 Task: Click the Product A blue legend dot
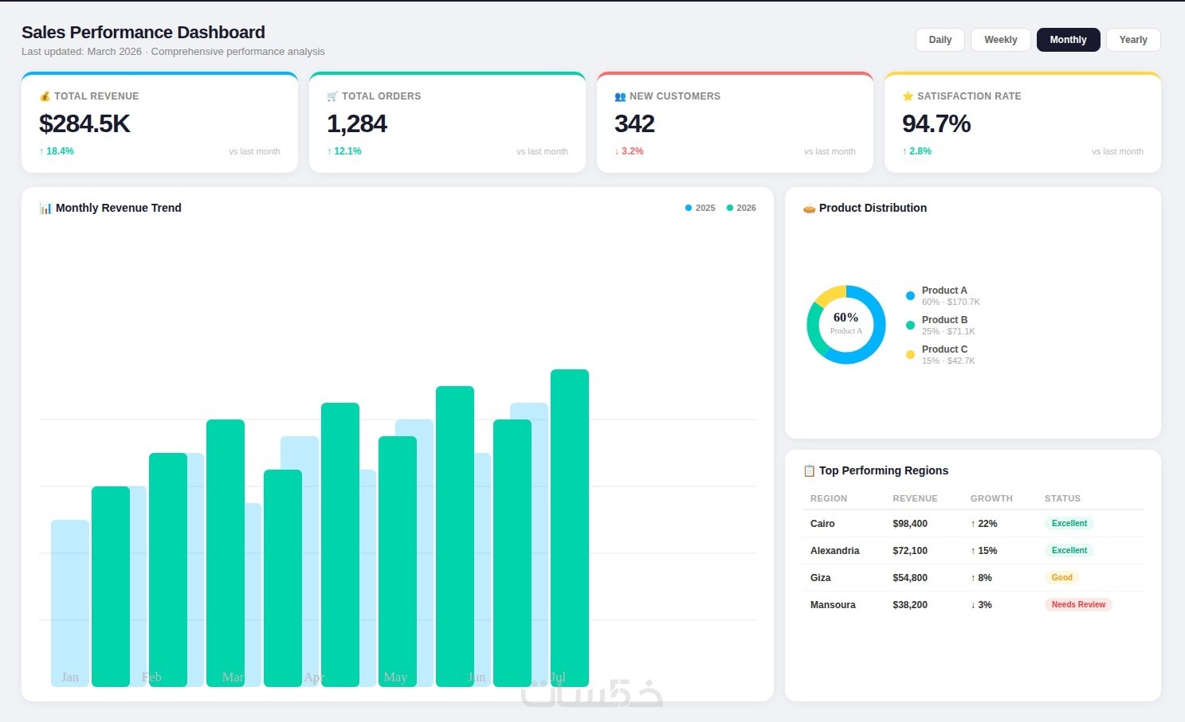(910, 296)
